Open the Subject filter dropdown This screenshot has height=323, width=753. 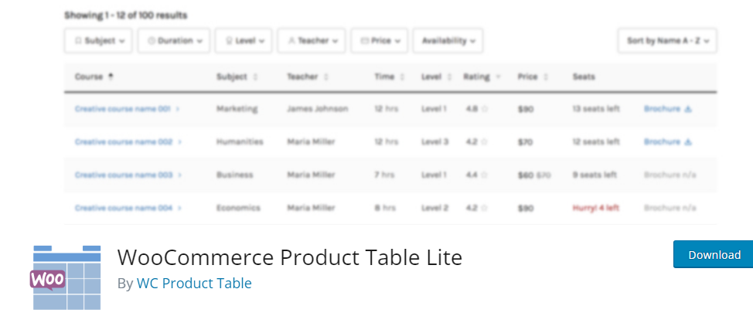tap(98, 41)
